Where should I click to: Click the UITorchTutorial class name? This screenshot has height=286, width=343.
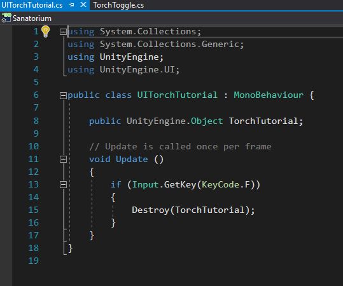(x=177, y=95)
